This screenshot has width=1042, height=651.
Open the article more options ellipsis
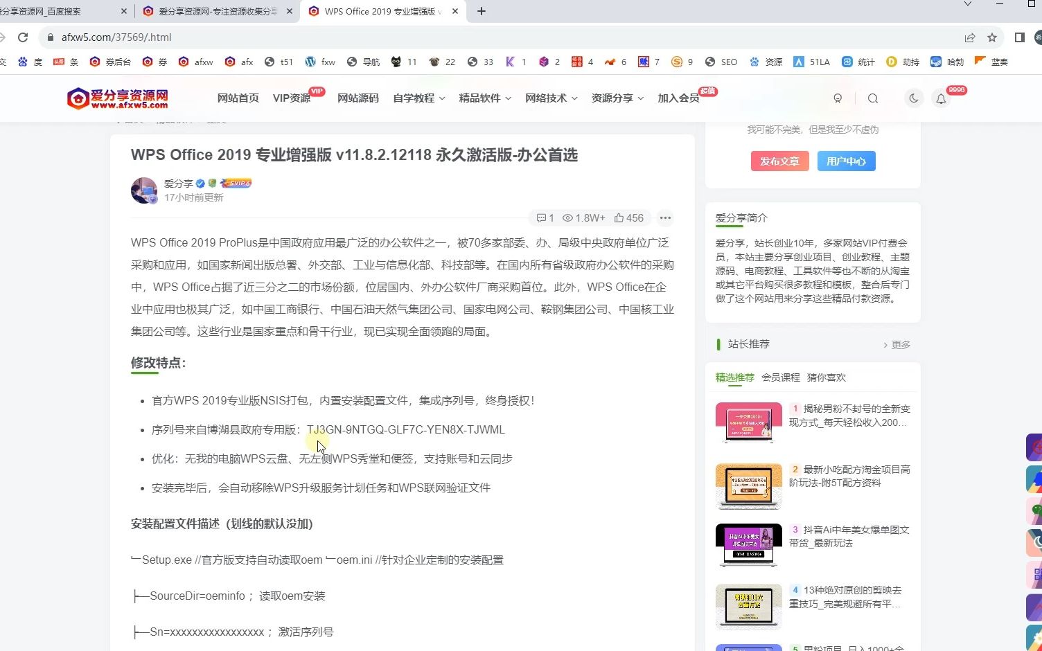(x=665, y=218)
